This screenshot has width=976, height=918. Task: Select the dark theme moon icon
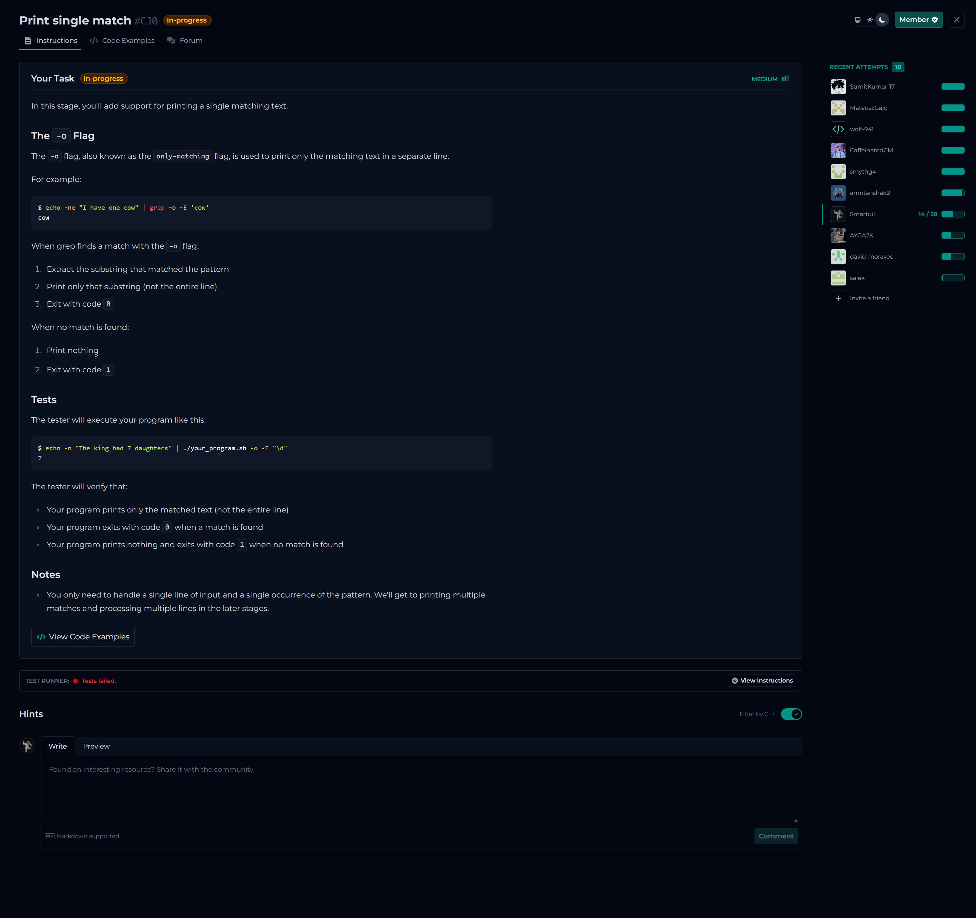[882, 20]
